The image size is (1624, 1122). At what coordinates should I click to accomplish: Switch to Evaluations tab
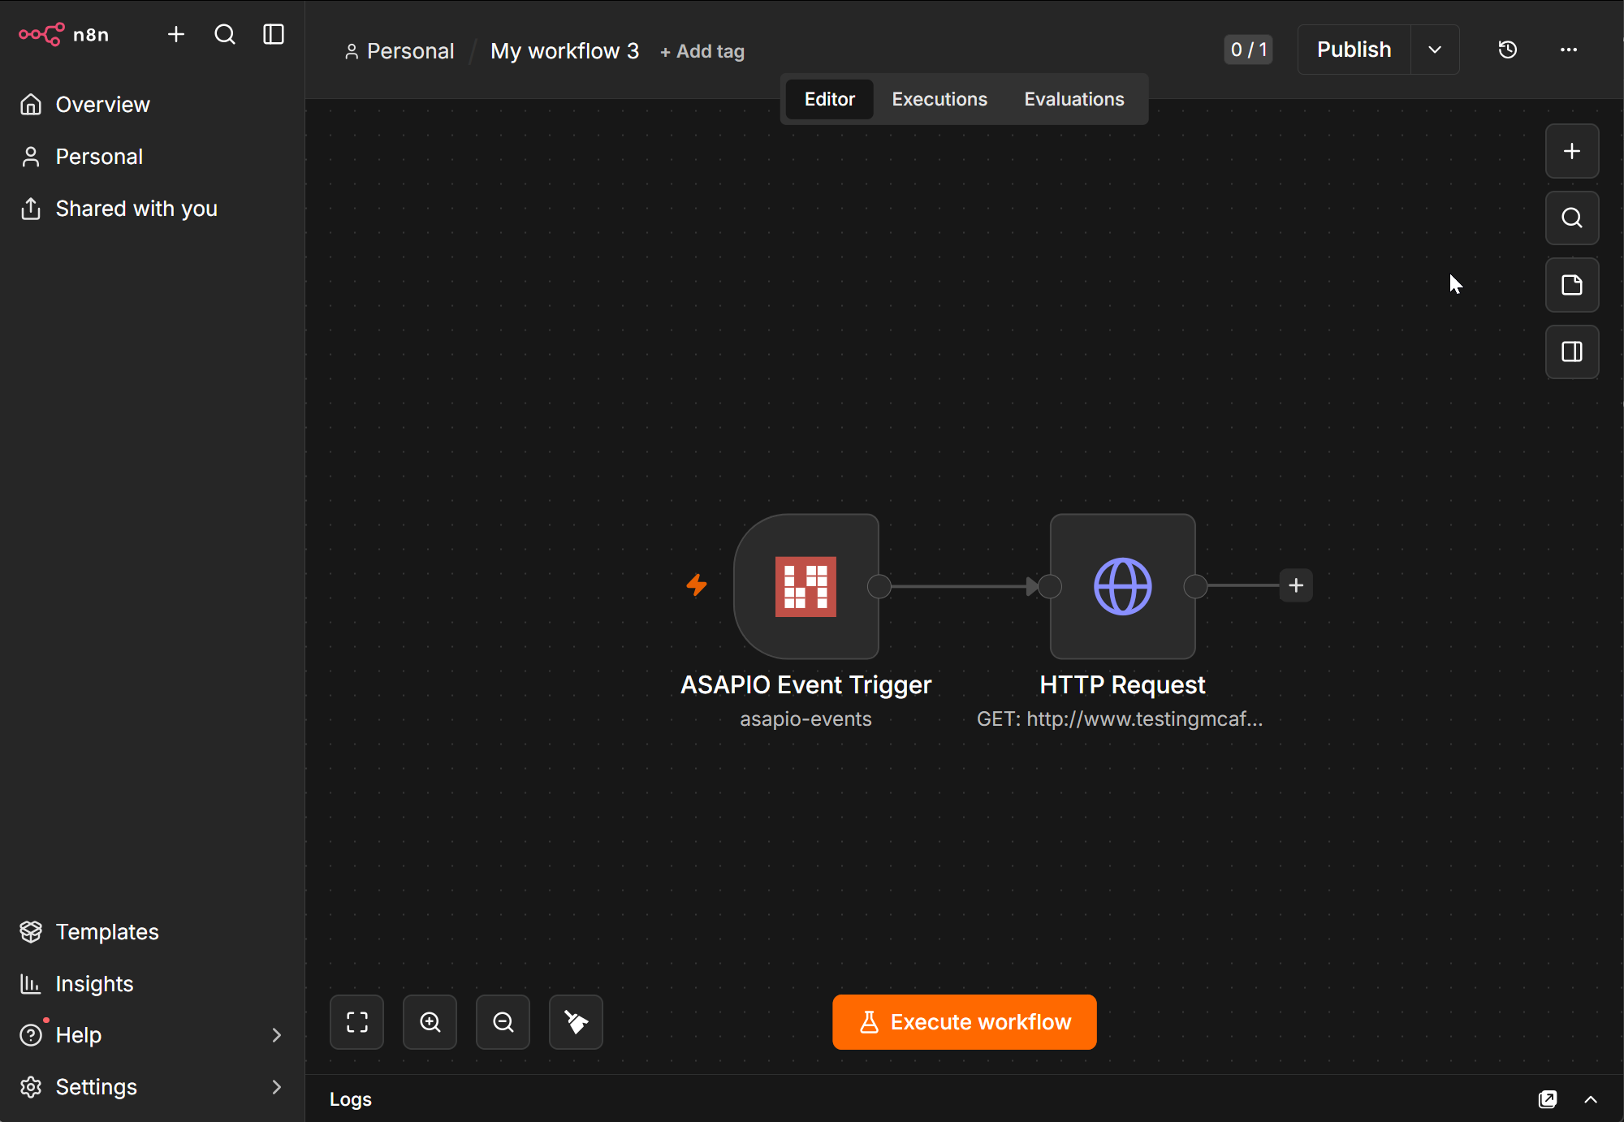(x=1074, y=99)
